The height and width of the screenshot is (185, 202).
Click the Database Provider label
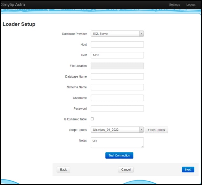74,34
